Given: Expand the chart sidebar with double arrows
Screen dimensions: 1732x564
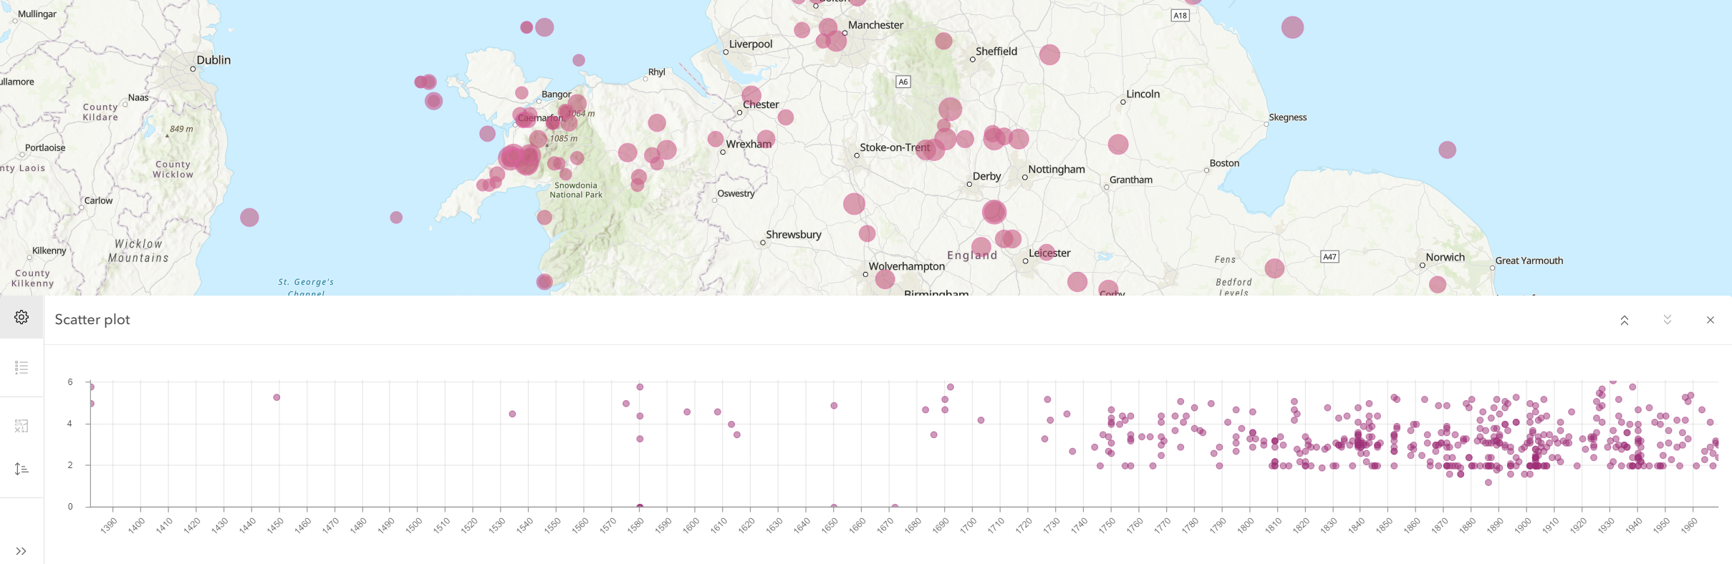Looking at the screenshot, I should [x=21, y=551].
